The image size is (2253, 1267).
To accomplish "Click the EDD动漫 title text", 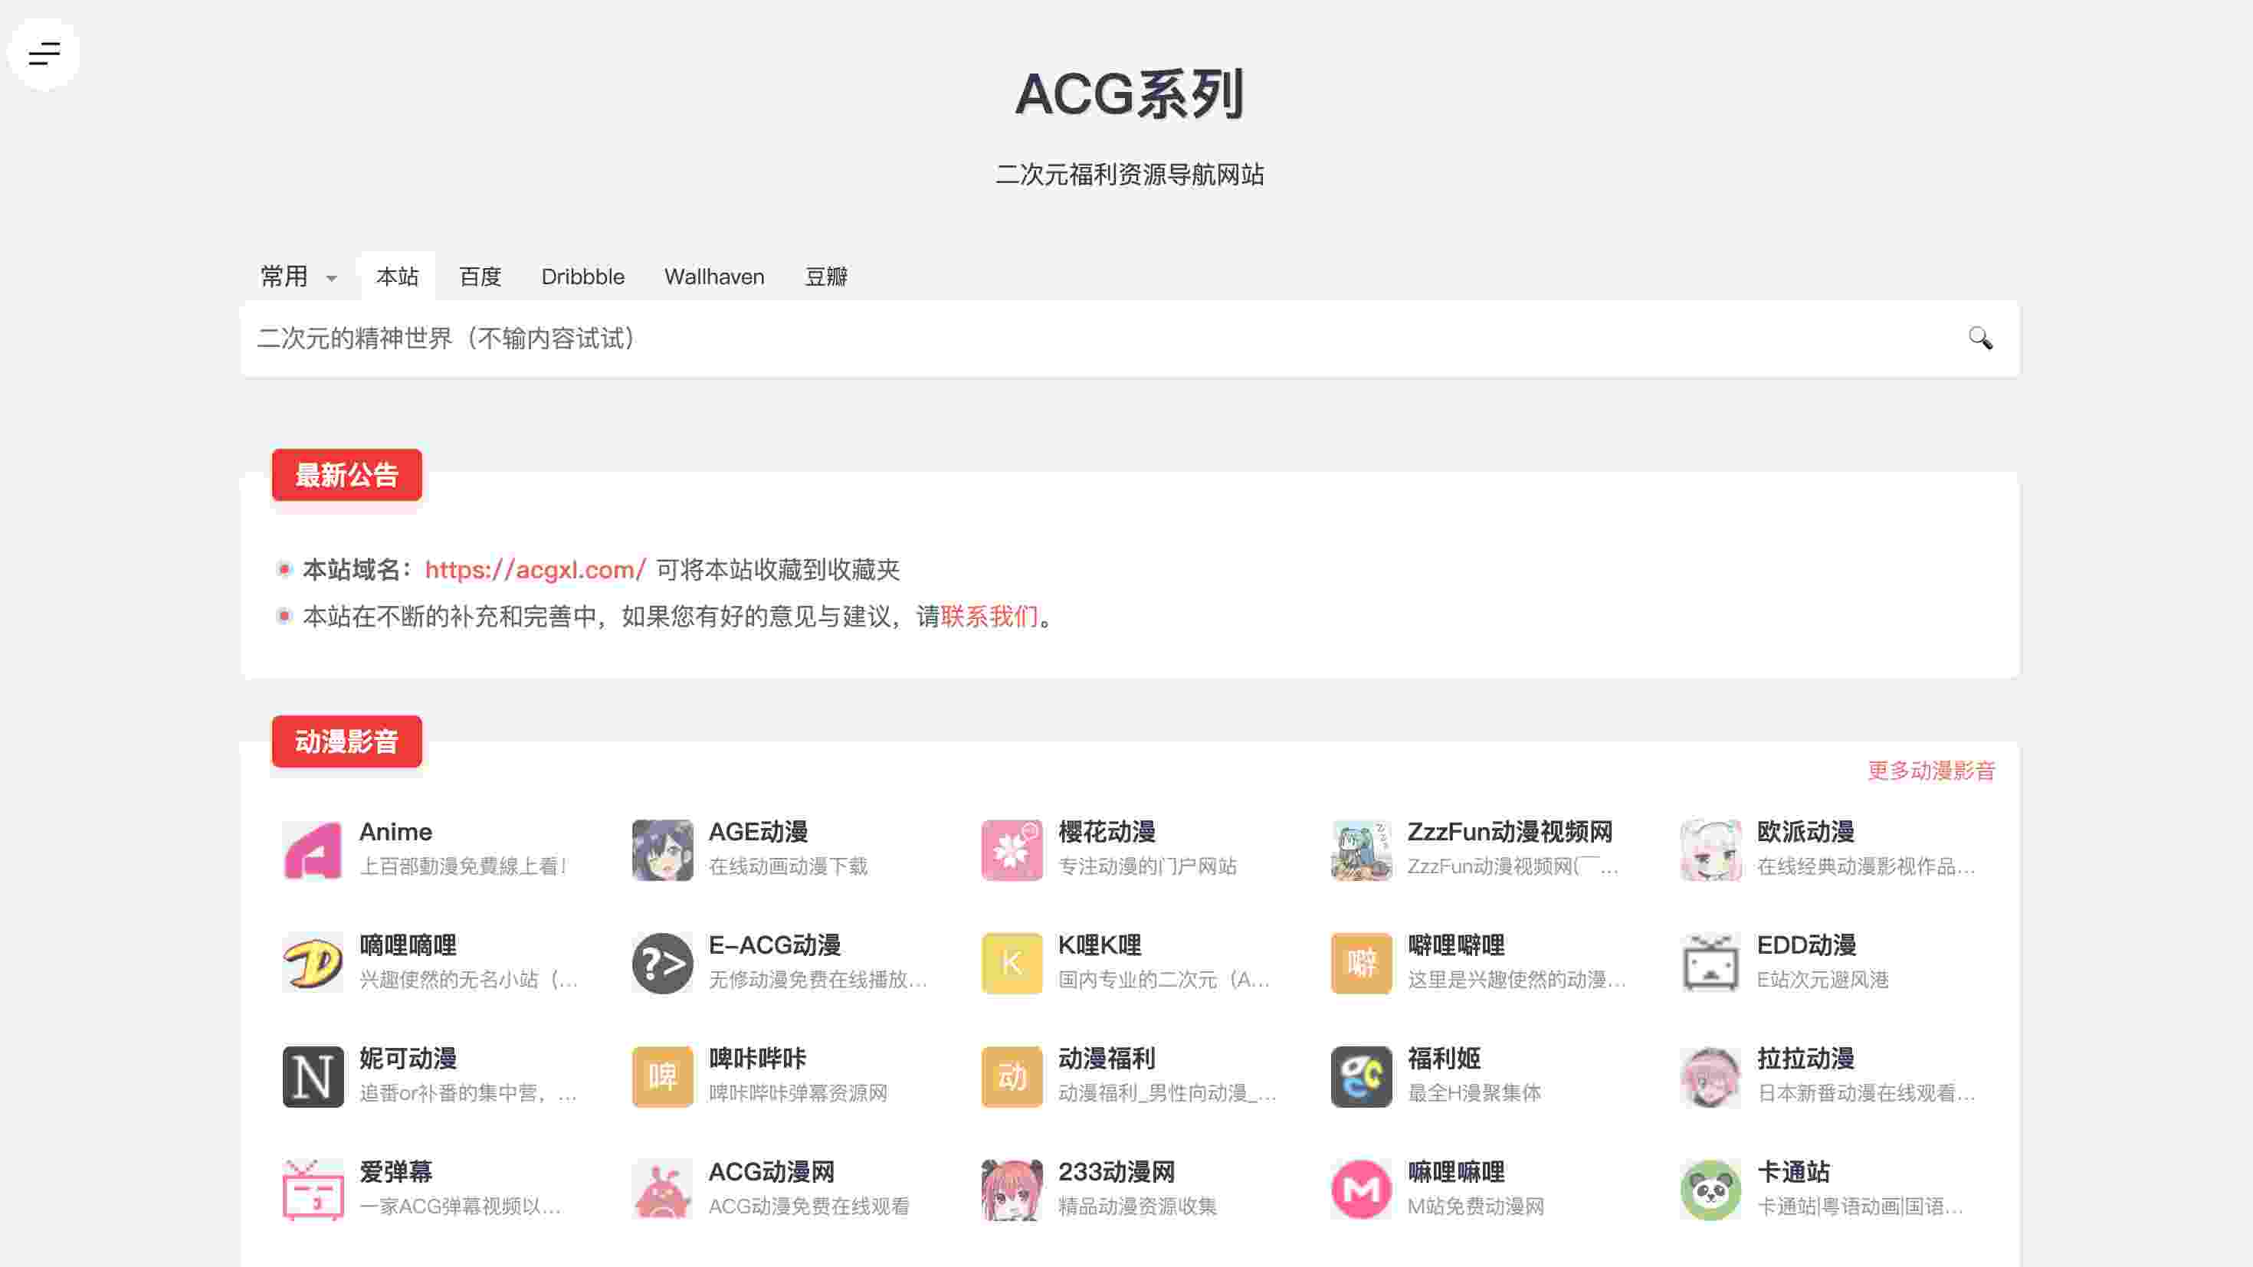I will point(1806,945).
